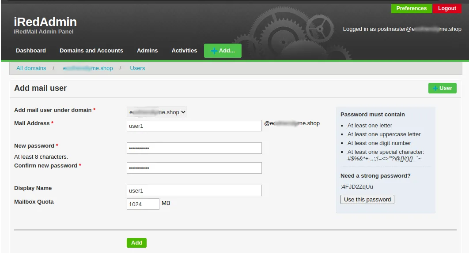469x253 pixels.
Task: Select the suggested password :4FJD2ZqUu
Action: point(356,187)
